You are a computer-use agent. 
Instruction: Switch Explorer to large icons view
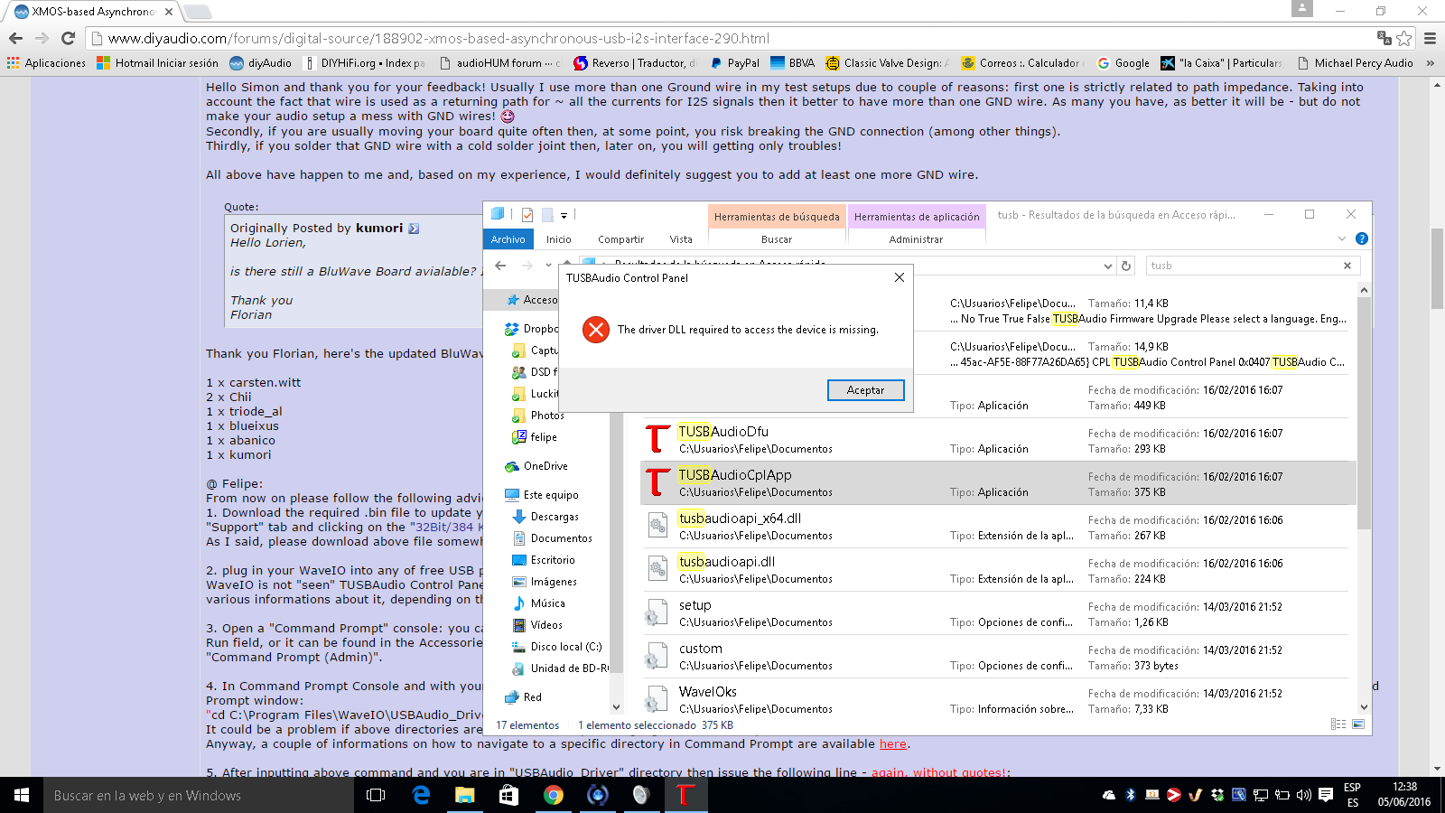tap(1358, 724)
